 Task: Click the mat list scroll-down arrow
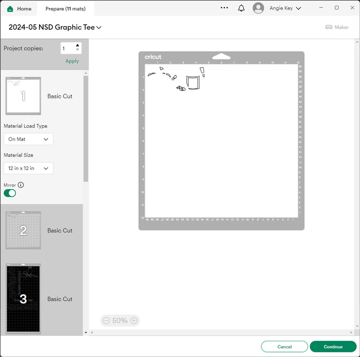click(x=85, y=333)
